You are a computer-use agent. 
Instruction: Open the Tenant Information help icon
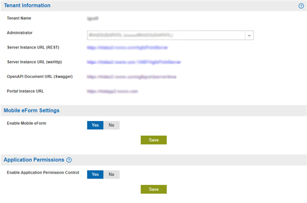click(x=301, y=6)
